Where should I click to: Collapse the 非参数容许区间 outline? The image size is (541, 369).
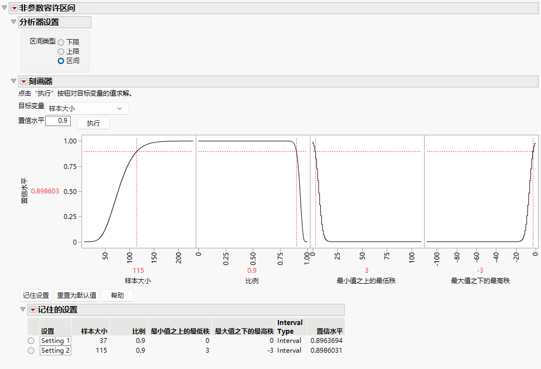4,8
